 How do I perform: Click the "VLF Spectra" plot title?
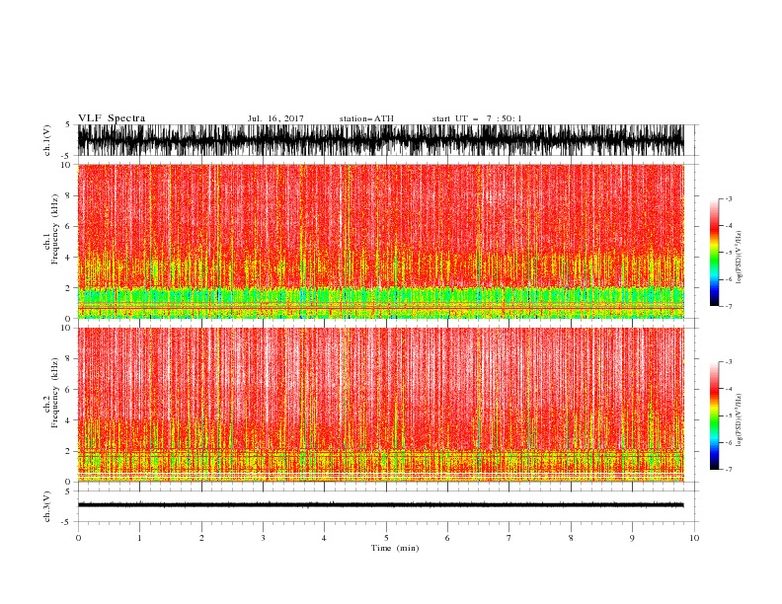pos(112,118)
